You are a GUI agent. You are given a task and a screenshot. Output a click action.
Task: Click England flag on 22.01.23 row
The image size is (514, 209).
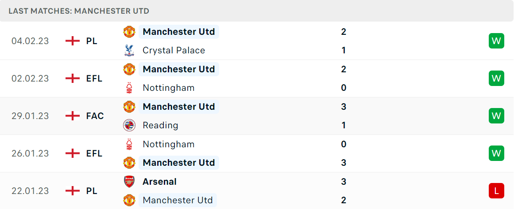tap(73, 191)
